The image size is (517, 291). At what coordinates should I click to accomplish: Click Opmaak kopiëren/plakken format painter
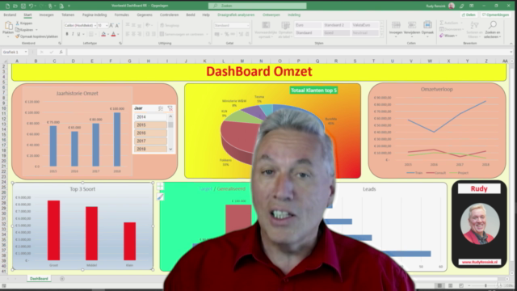[x=36, y=36]
